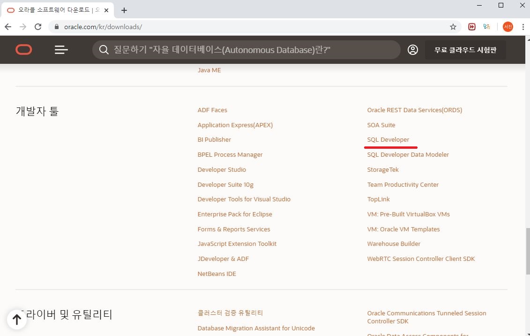Open the user account icon

point(412,50)
